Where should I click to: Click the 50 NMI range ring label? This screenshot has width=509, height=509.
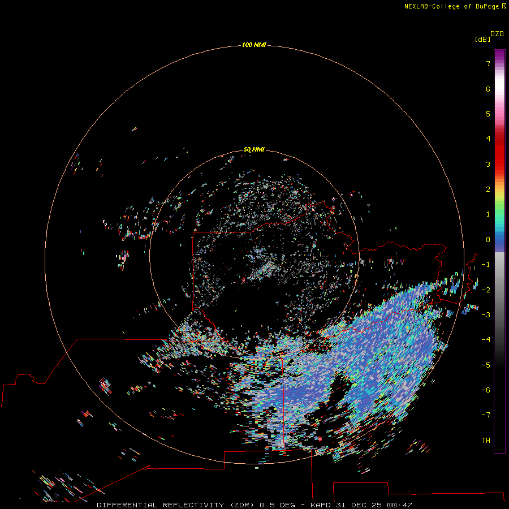[254, 149]
